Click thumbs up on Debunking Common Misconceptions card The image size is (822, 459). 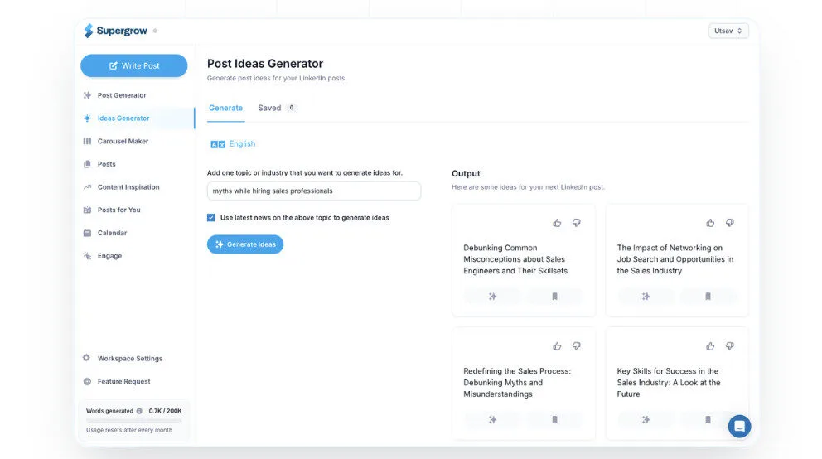557,223
